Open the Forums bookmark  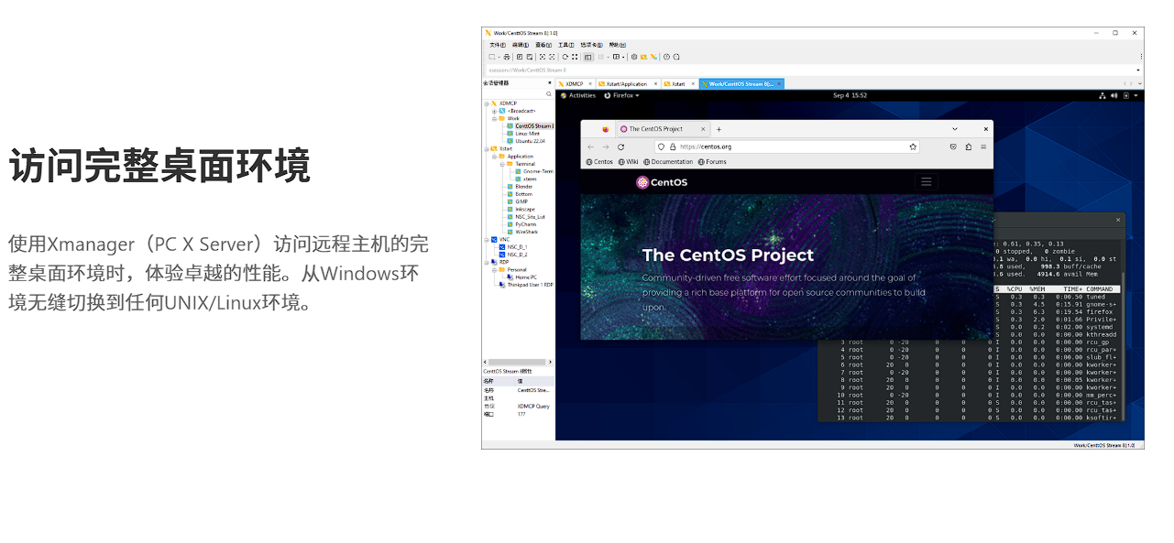[x=712, y=162]
